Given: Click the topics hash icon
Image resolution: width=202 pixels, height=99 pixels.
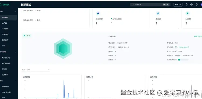Looking at the screenshot, I should [x=158, y=13].
